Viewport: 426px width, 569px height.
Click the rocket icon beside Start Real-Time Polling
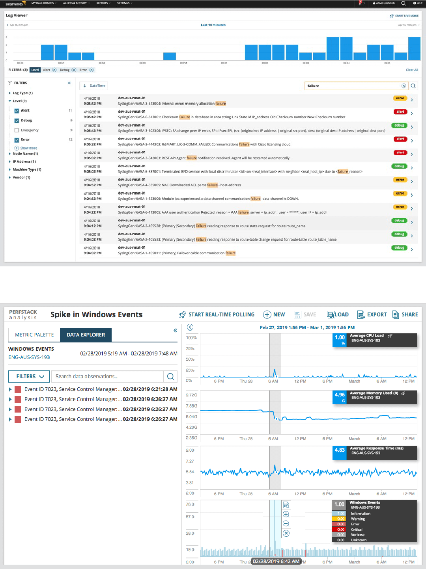(183, 314)
